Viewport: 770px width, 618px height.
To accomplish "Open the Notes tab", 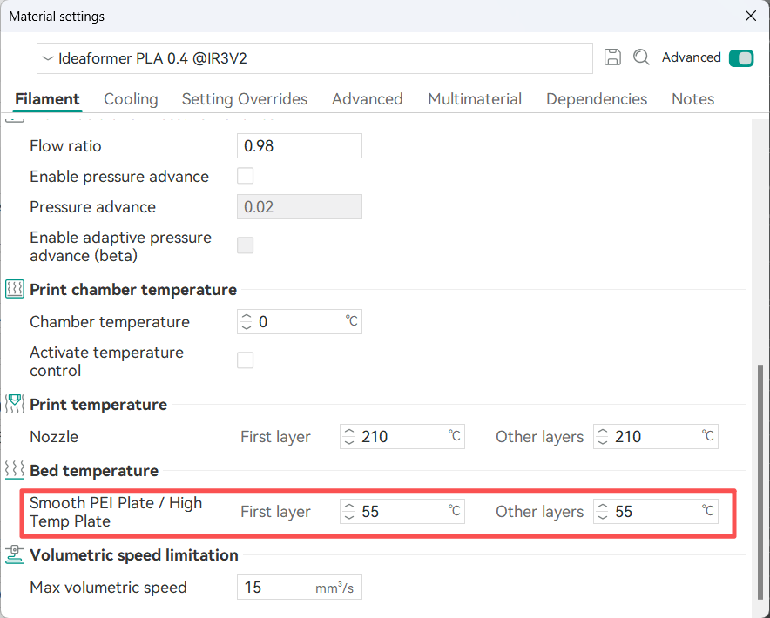I will tap(692, 99).
